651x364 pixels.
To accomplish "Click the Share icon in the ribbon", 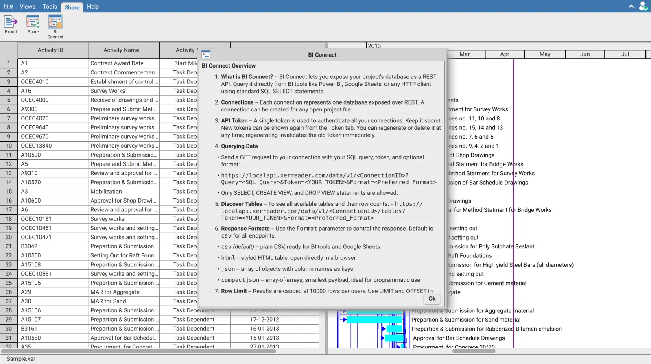I will coord(33,24).
